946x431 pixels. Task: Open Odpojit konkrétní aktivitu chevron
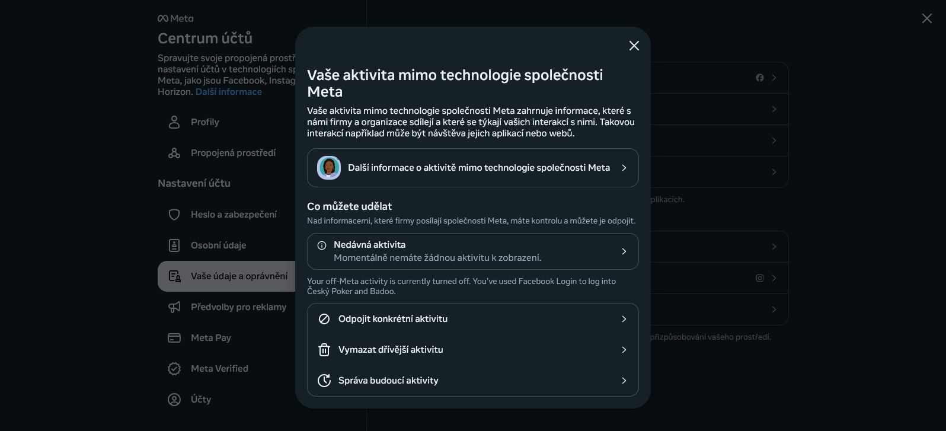click(624, 319)
